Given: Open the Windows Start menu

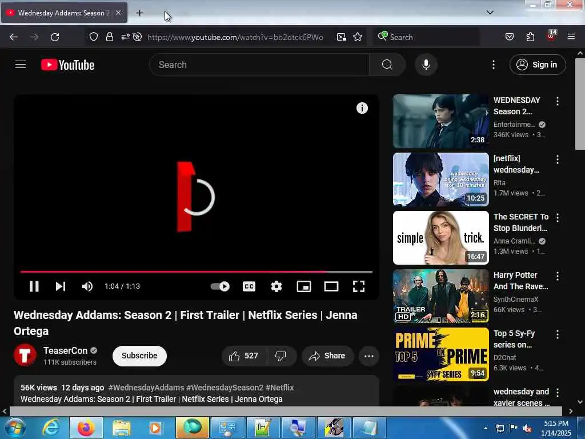Looking at the screenshot, I should tap(14, 428).
